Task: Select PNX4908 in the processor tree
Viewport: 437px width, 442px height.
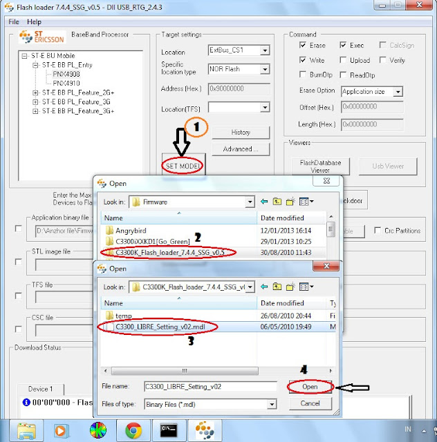Action: click(66, 74)
